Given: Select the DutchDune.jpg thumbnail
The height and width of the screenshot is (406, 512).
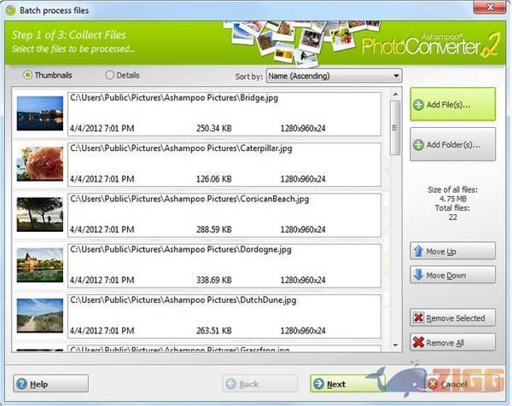Looking at the screenshot, I should point(40,316).
